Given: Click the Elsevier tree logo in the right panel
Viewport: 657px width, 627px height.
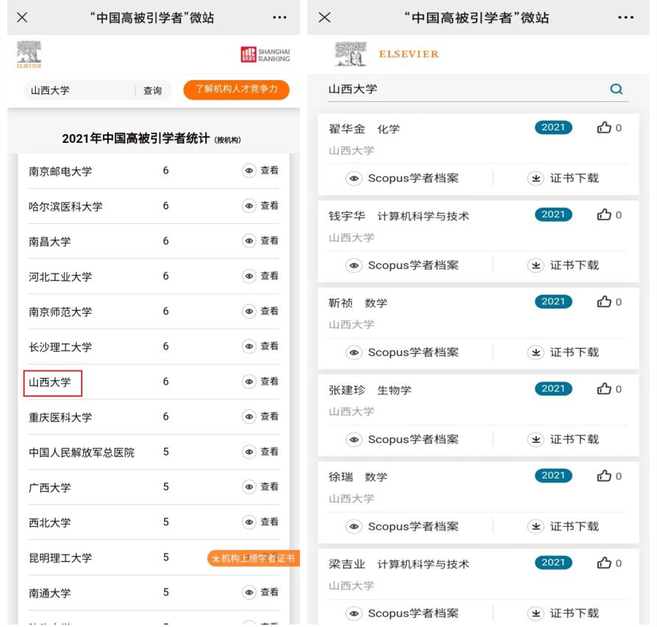Looking at the screenshot, I should coord(350,53).
